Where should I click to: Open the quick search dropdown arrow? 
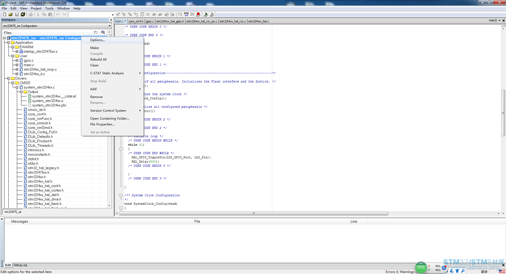click(113, 15)
